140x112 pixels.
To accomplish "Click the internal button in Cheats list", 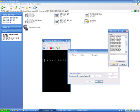I will pyautogui.click(x=74, y=76).
